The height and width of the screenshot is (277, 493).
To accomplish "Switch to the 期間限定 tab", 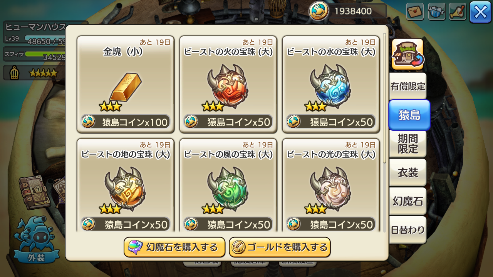I will pyautogui.click(x=408, y=144).
